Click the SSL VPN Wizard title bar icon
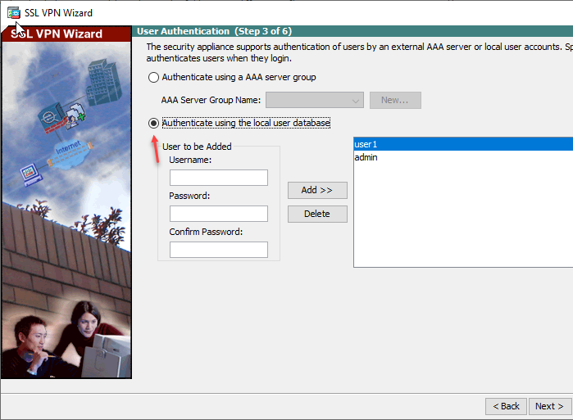 [x=14, y=13]
